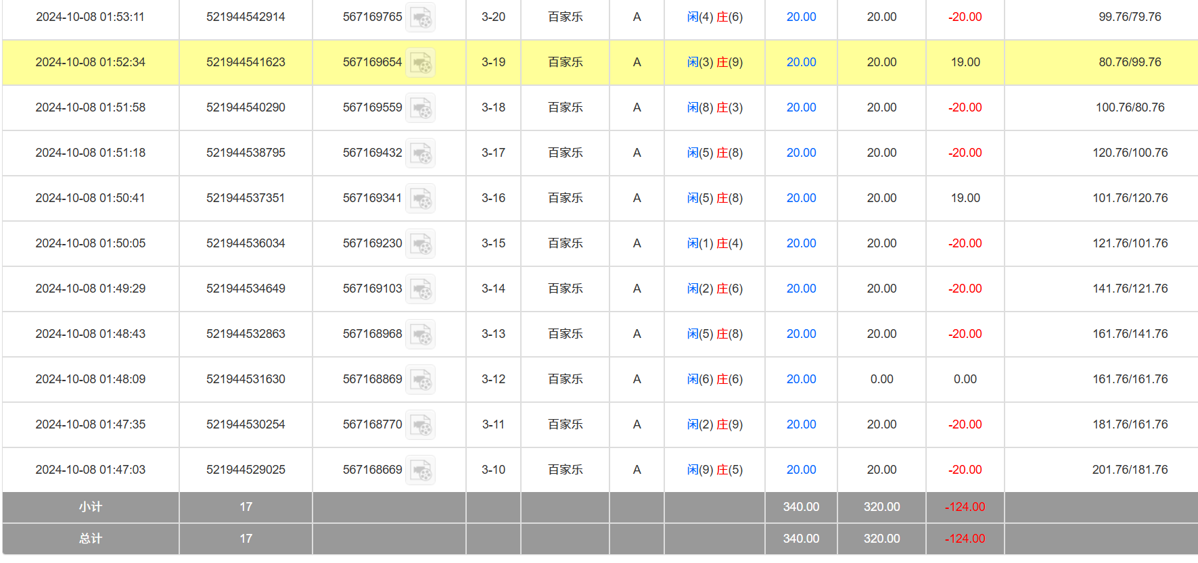The image size is (1198, 563).
Task: Launch video replay for game 567169341
Action: [x=420, y=199]
